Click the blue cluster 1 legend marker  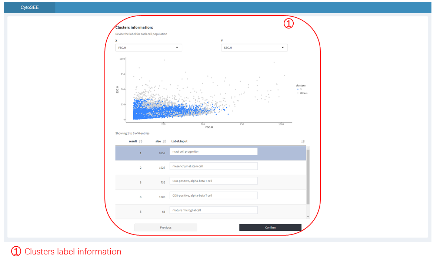tap(298, 89)
